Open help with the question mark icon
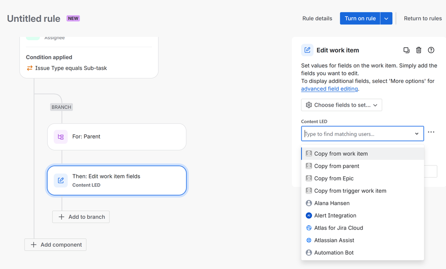 tap(431, 50)
